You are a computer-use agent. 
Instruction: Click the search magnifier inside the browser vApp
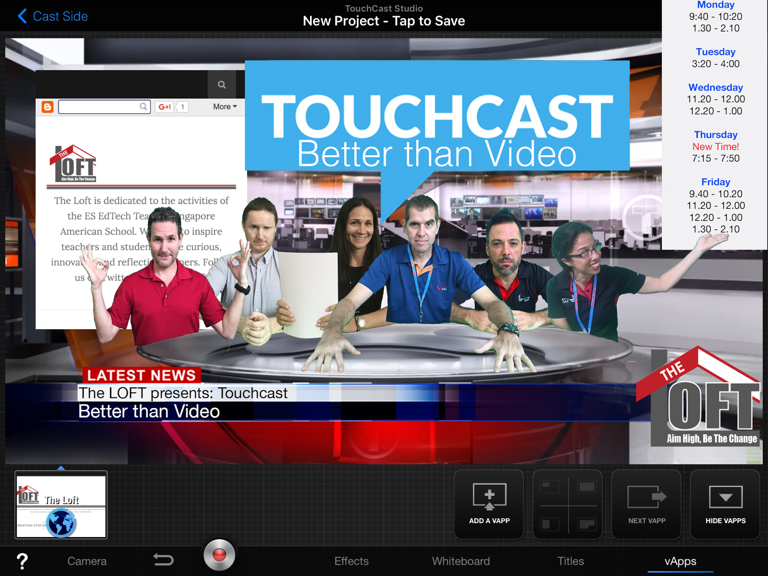tap(144, 107)
